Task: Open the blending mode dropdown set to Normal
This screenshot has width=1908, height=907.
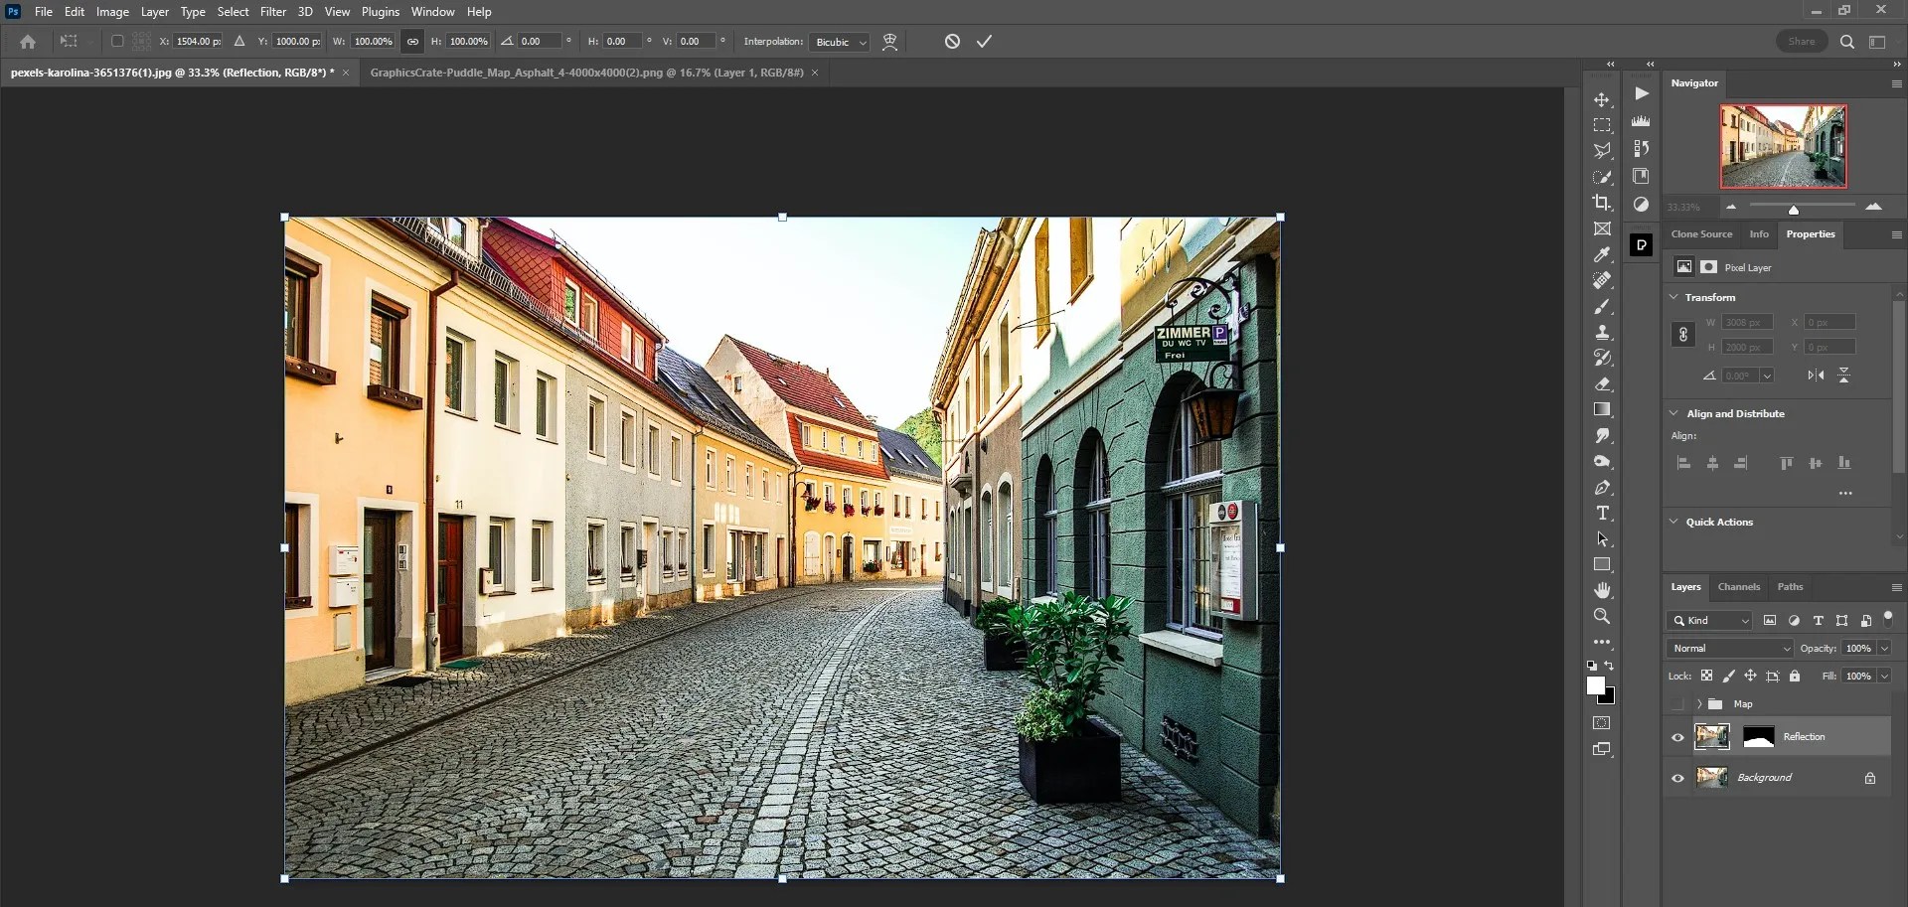Action: coord(1728,648)
